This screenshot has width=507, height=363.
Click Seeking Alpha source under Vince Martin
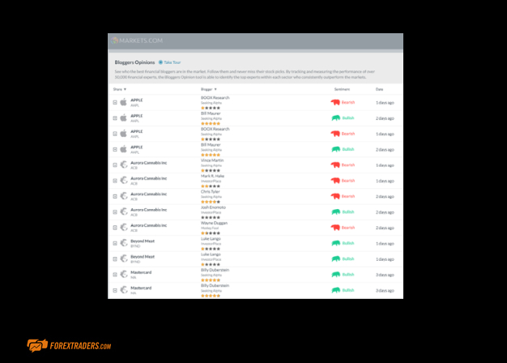211,165
